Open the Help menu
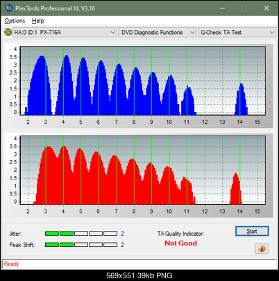 tap(37, 21)
